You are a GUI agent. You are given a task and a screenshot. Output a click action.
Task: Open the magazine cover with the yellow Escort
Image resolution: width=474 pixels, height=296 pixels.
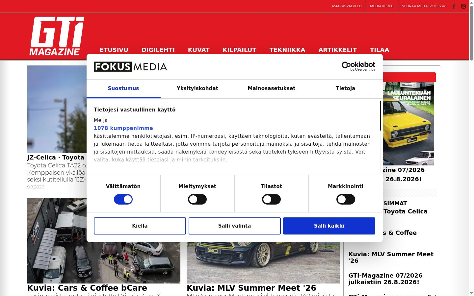point(408,124)
